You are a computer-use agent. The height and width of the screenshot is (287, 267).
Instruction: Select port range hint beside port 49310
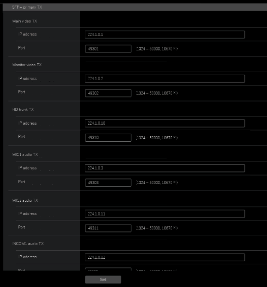156,138
